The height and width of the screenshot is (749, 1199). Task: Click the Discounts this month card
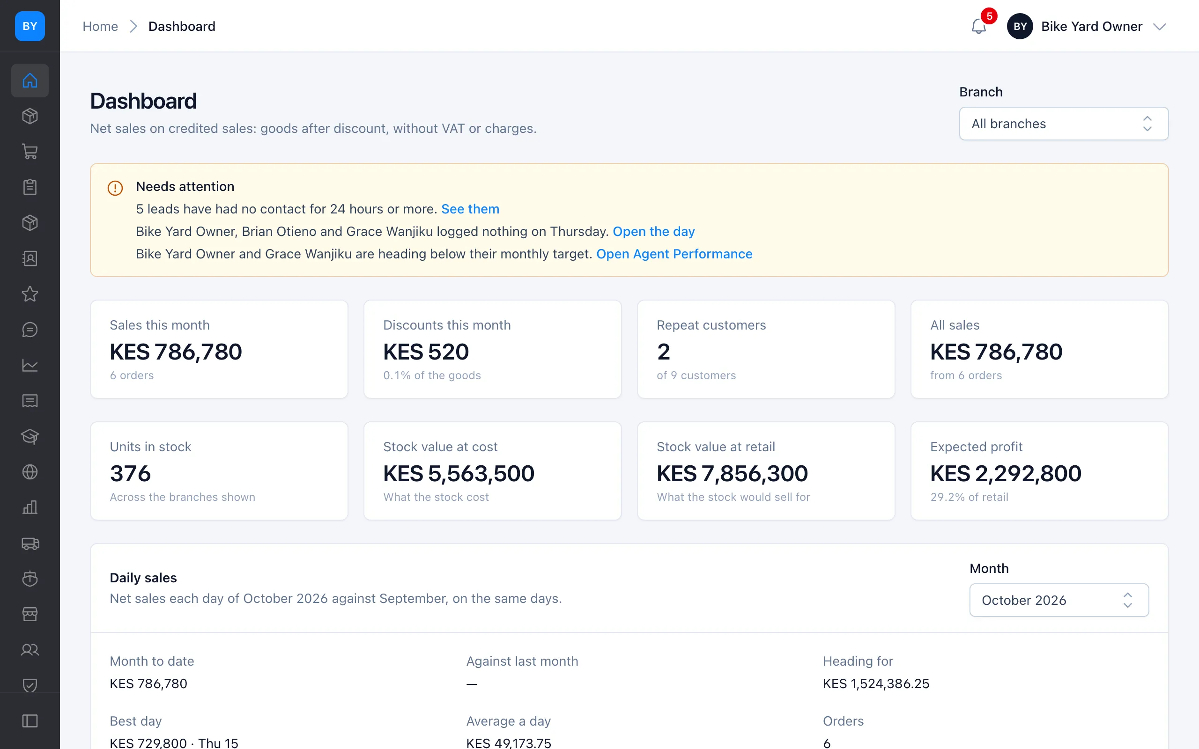click(493, 349)
